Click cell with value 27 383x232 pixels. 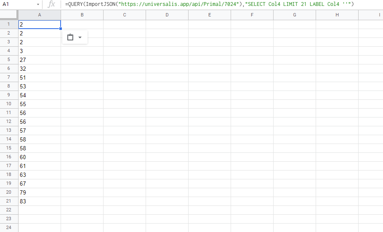click(x=40, y=60)
